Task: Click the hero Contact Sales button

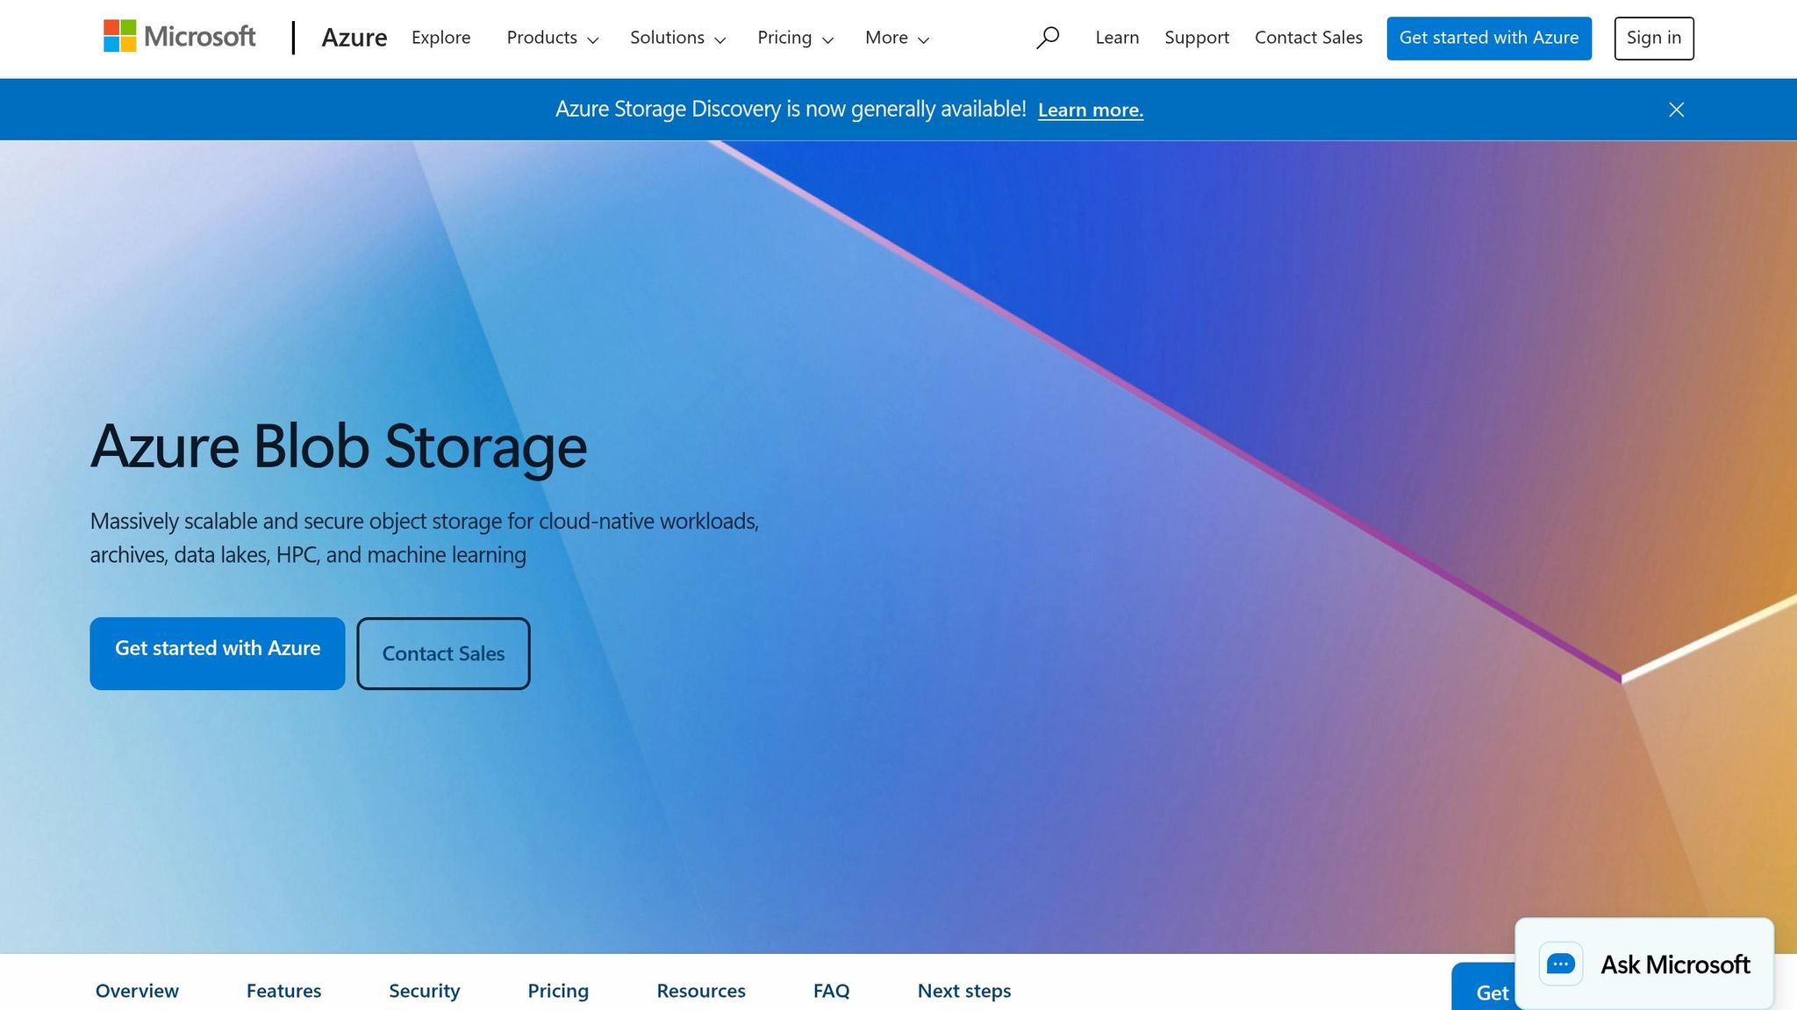Action: coord(443,653)
